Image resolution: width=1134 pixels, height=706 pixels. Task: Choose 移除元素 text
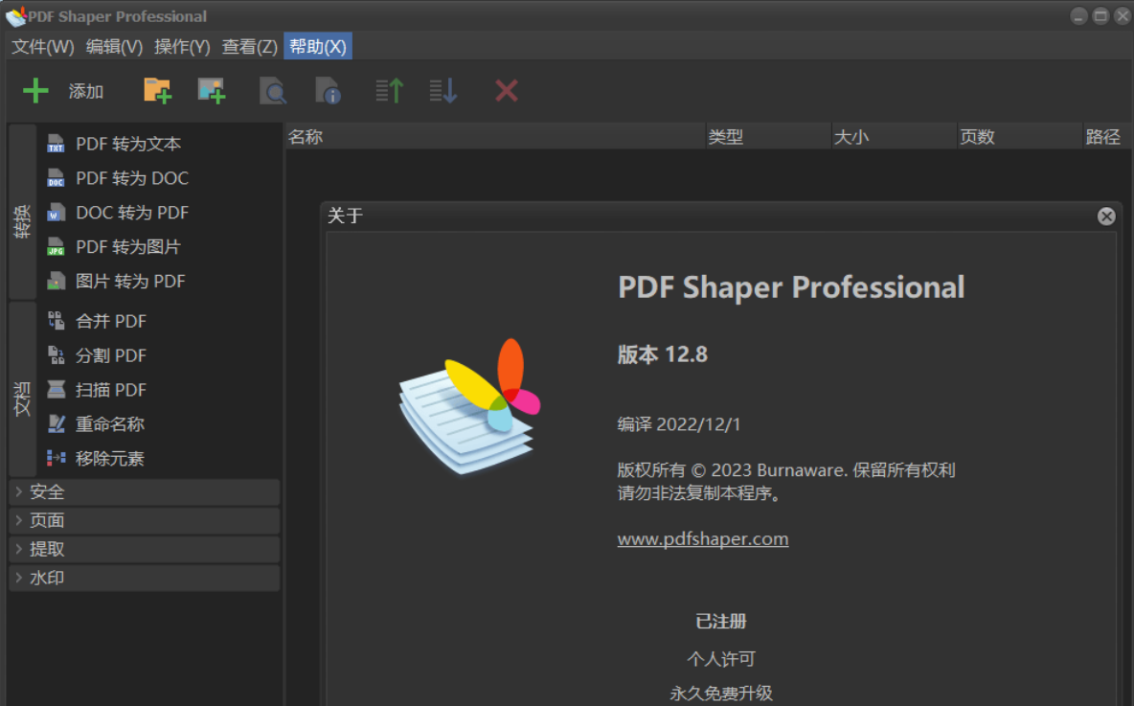[x=110, y=458]
